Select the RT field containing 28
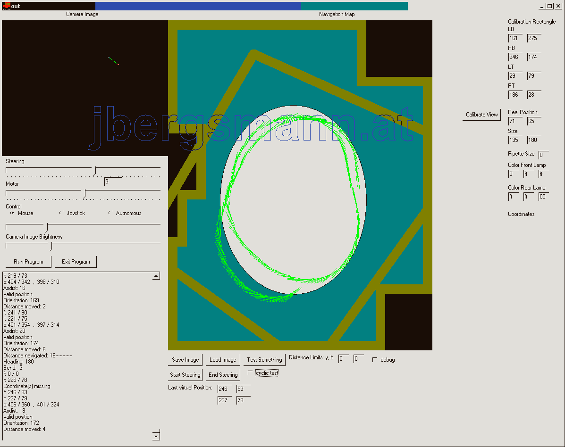This screenshot has width=565, height=447. 534,95
